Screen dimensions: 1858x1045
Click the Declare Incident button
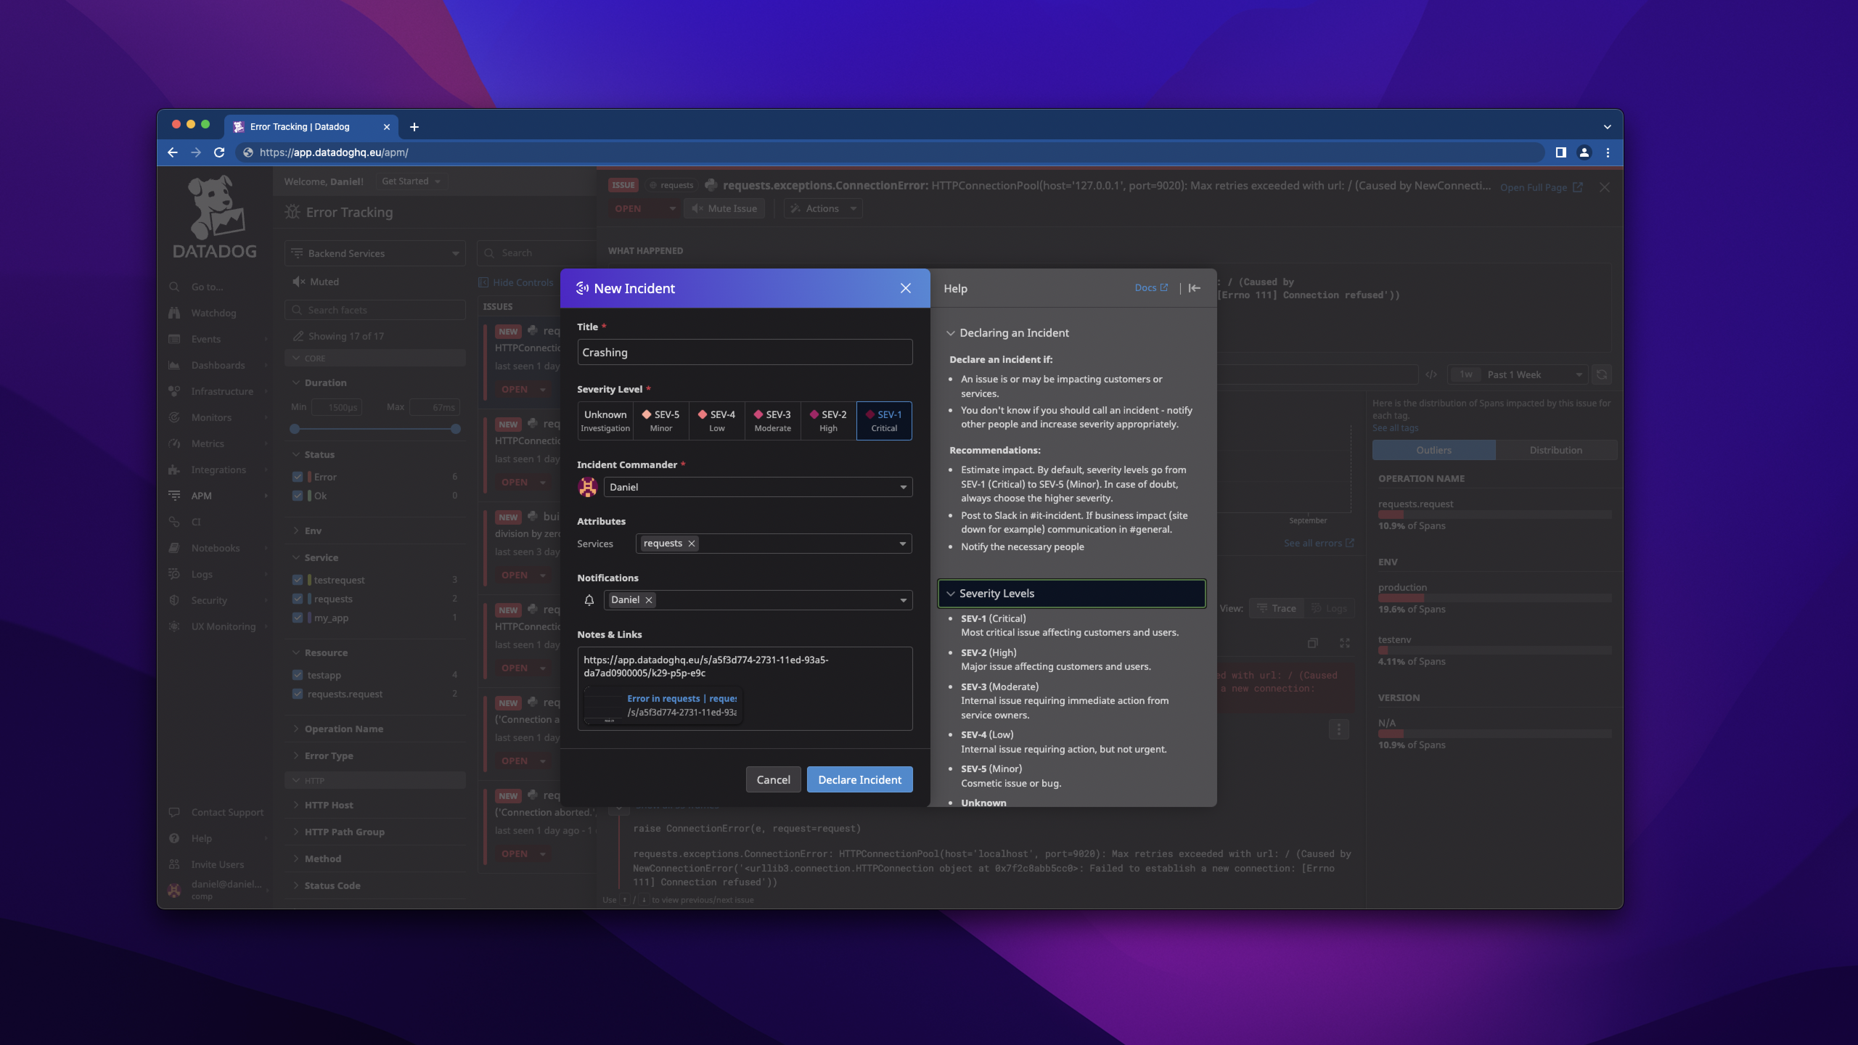pyautogui.click(x=860, y=778)
